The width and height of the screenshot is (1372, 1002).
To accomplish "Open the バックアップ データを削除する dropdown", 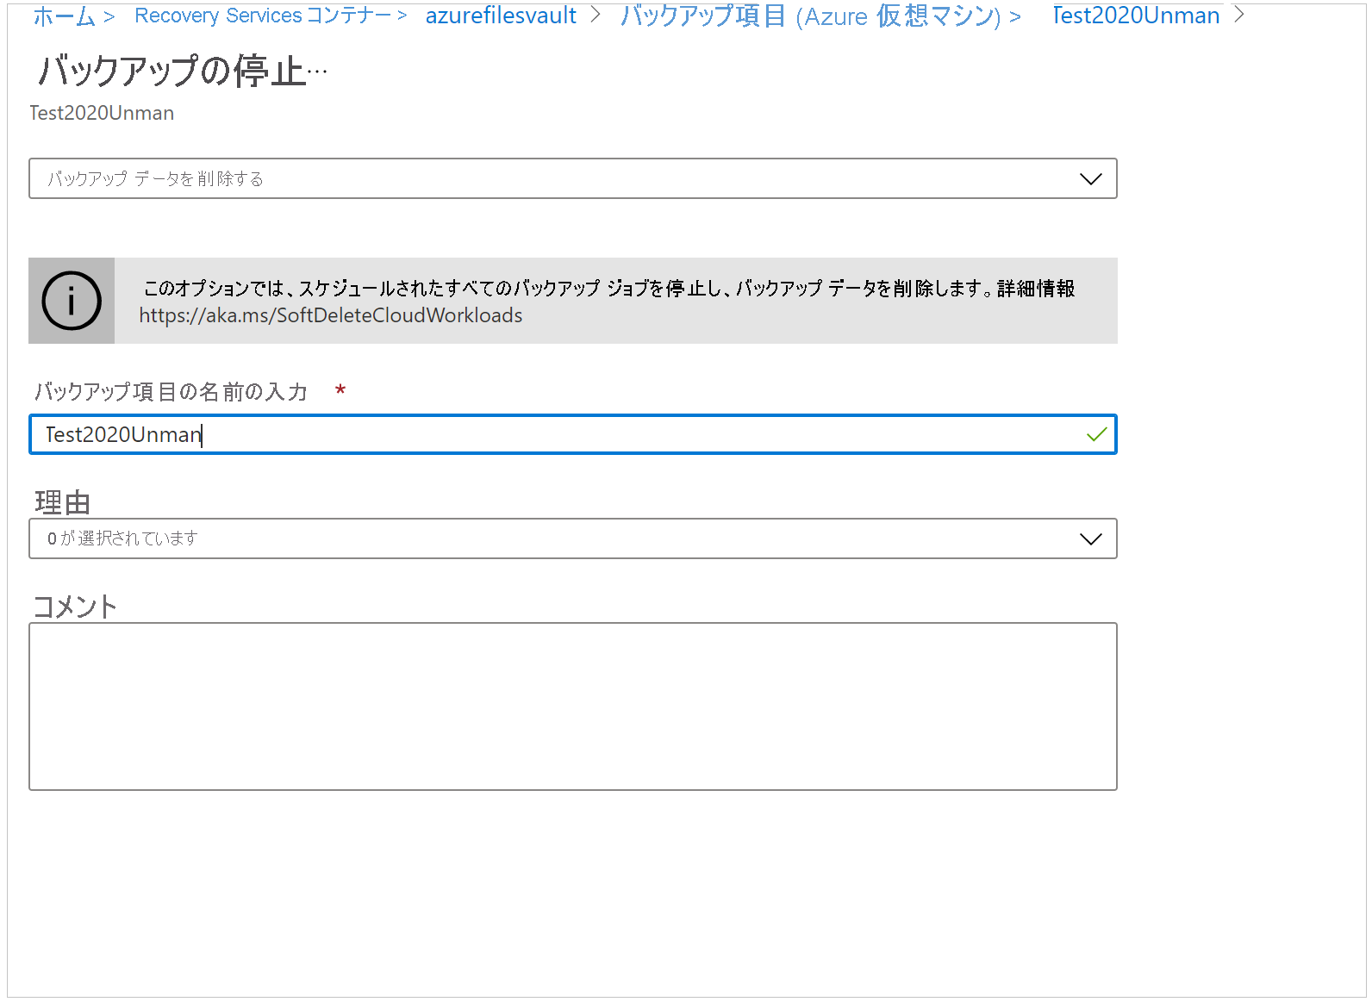I will tap(573, 178).
